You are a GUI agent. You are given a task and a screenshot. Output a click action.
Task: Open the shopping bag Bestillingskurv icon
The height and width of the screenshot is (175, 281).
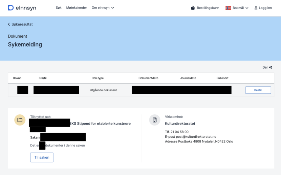193,8
